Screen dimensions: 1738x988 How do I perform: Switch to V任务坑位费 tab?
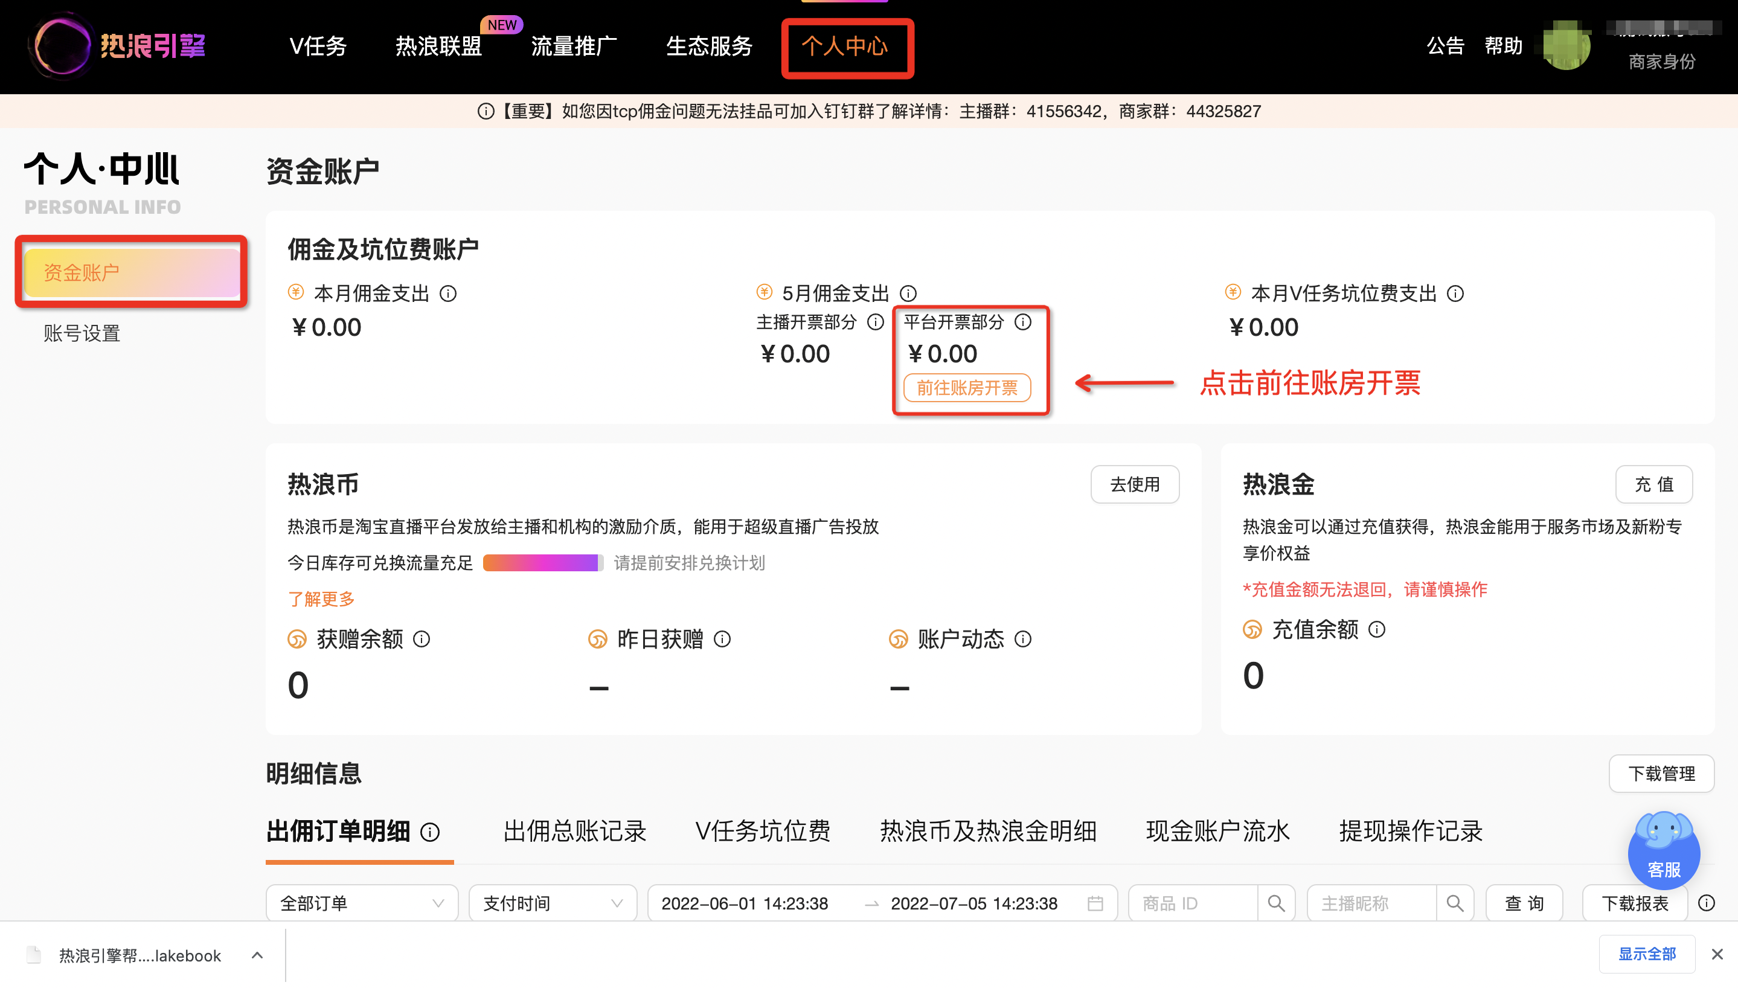[763, 832]
